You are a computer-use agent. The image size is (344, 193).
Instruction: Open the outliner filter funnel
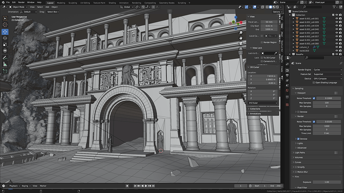tap(334, 7)
